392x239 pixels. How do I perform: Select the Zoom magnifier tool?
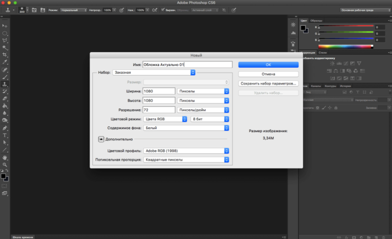click(x=5, y=165)
